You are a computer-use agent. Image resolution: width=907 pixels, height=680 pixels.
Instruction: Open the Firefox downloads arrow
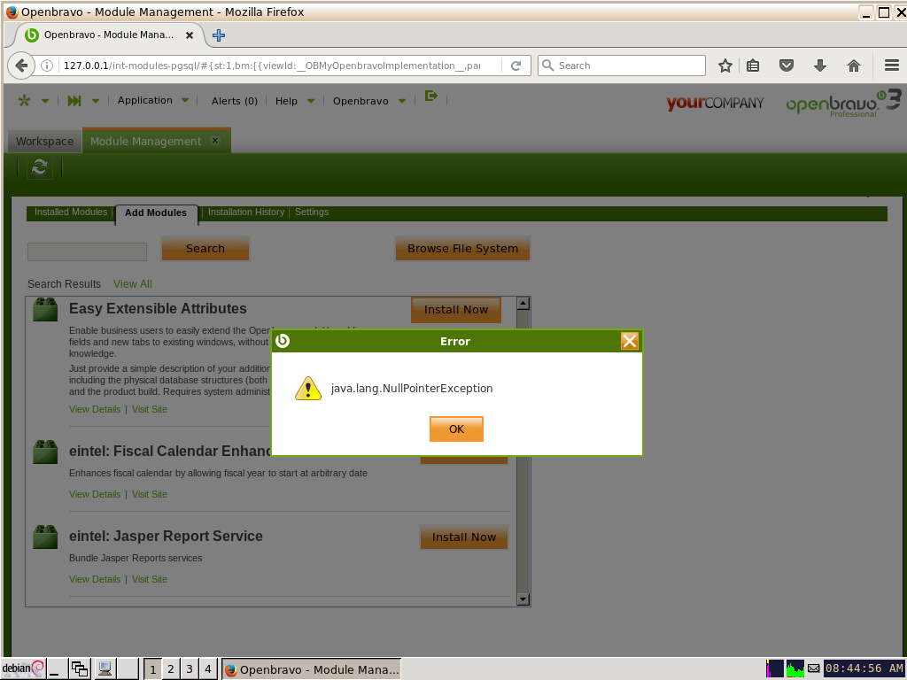819,66
